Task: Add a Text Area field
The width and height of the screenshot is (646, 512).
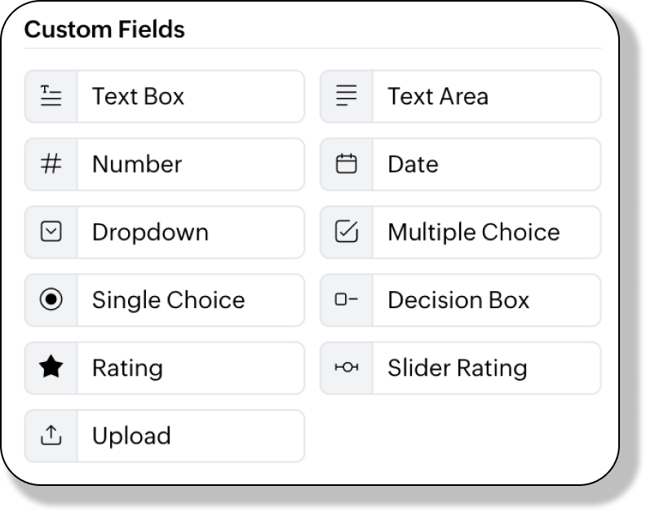Action: pyautogui.click(x=461, y=96)
